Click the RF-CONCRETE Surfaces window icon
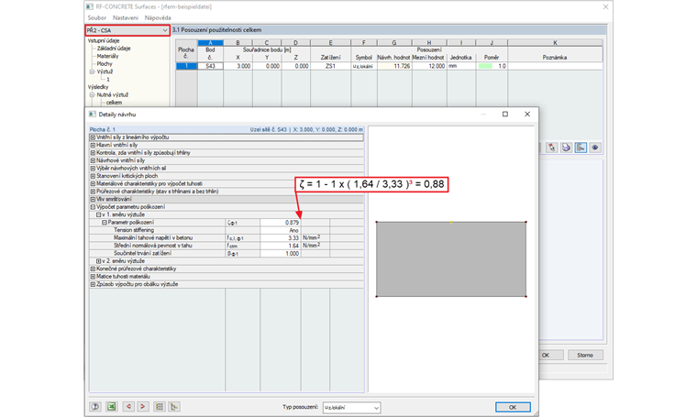The image size is (697, 417). coord(90,6)
